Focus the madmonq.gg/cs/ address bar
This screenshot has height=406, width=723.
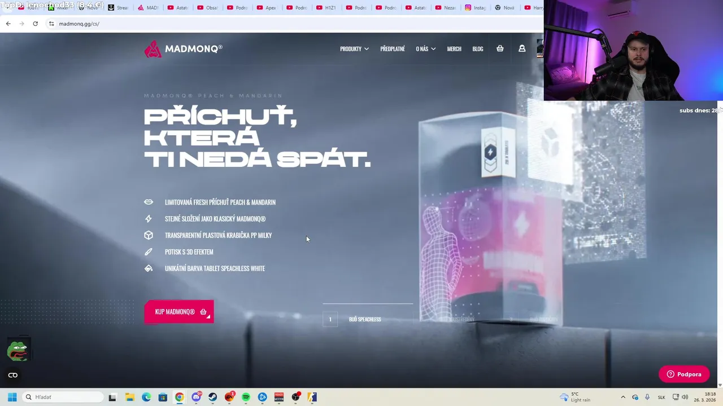(294, 24)
